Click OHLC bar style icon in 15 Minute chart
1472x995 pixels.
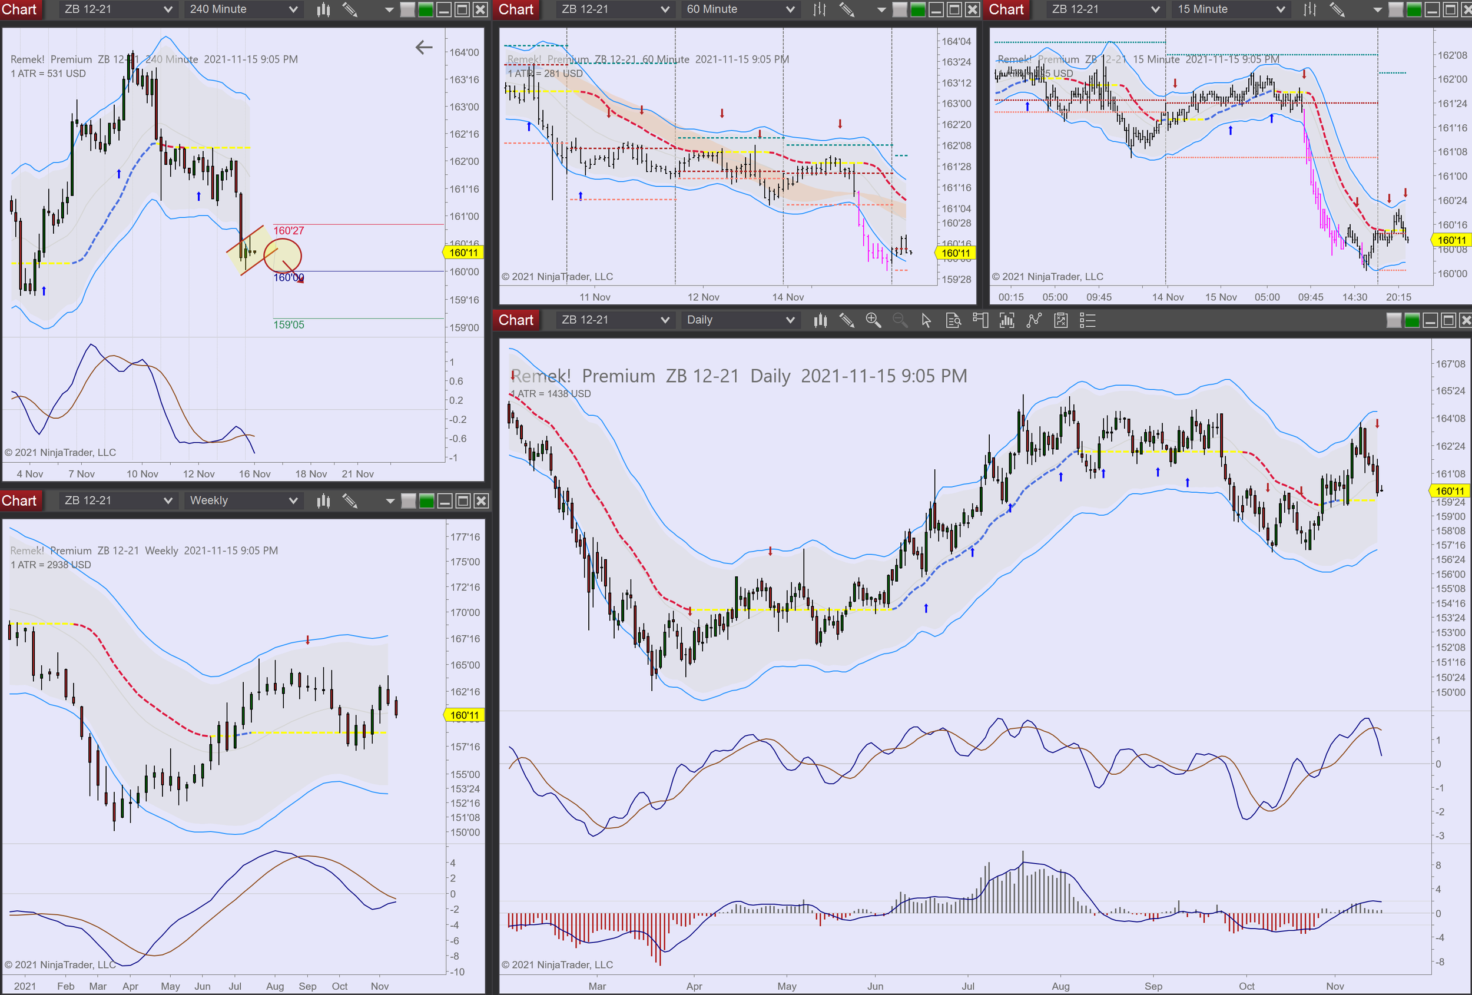click(x=1310, y=9)
